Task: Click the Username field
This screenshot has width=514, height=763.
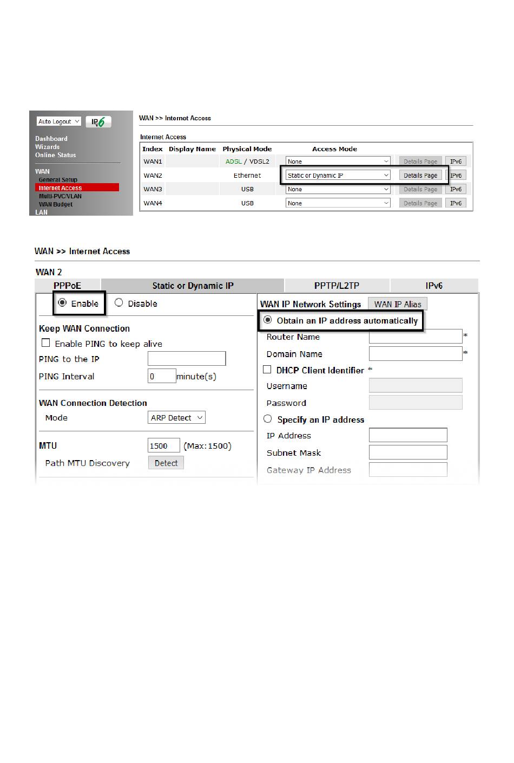Action: (x=416, y=386)
